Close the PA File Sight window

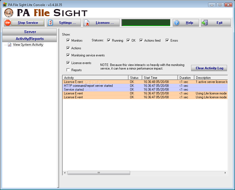(228, 5)
